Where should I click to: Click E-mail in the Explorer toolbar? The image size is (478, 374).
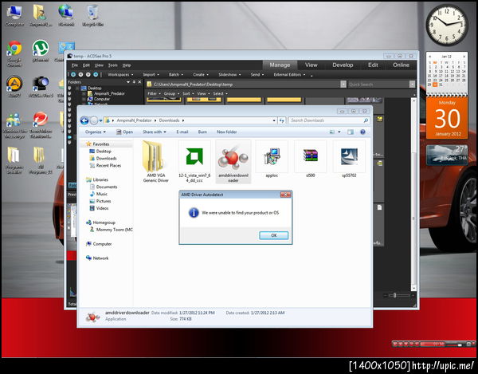182,132
